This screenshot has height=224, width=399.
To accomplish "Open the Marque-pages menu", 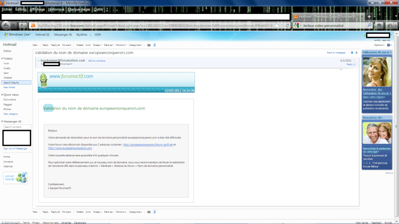I will tap(79, 9).
